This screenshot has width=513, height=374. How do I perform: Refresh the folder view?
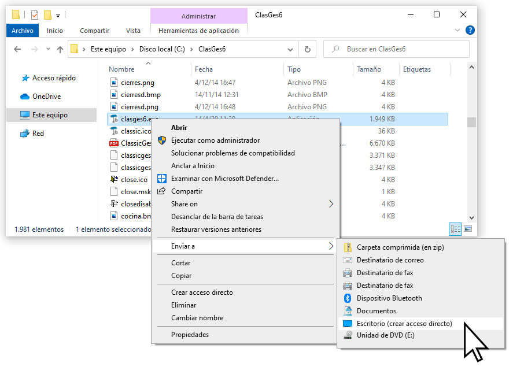(308, 49)
